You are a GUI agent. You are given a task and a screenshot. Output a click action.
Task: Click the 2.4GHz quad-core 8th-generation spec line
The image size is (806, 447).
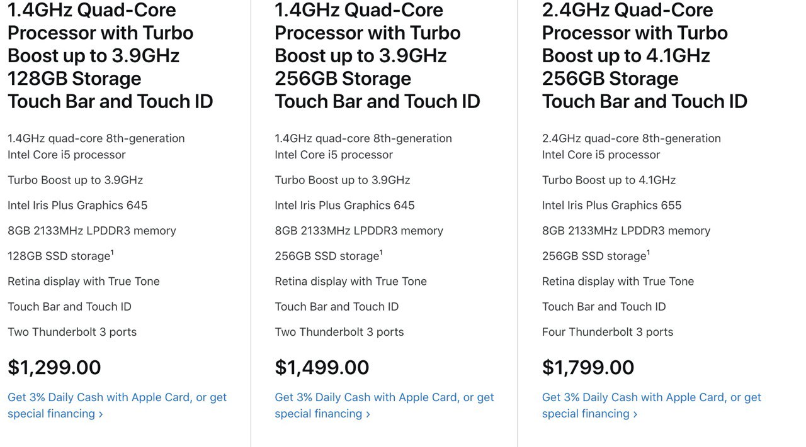pyautogui.click(x=632, y=138)
